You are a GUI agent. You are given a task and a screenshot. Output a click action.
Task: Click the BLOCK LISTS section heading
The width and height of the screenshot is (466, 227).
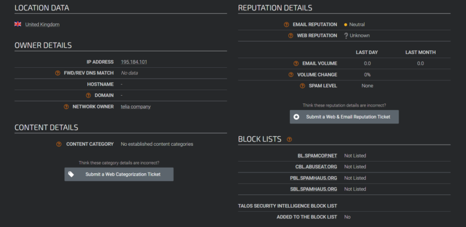[x=260, y=139]
